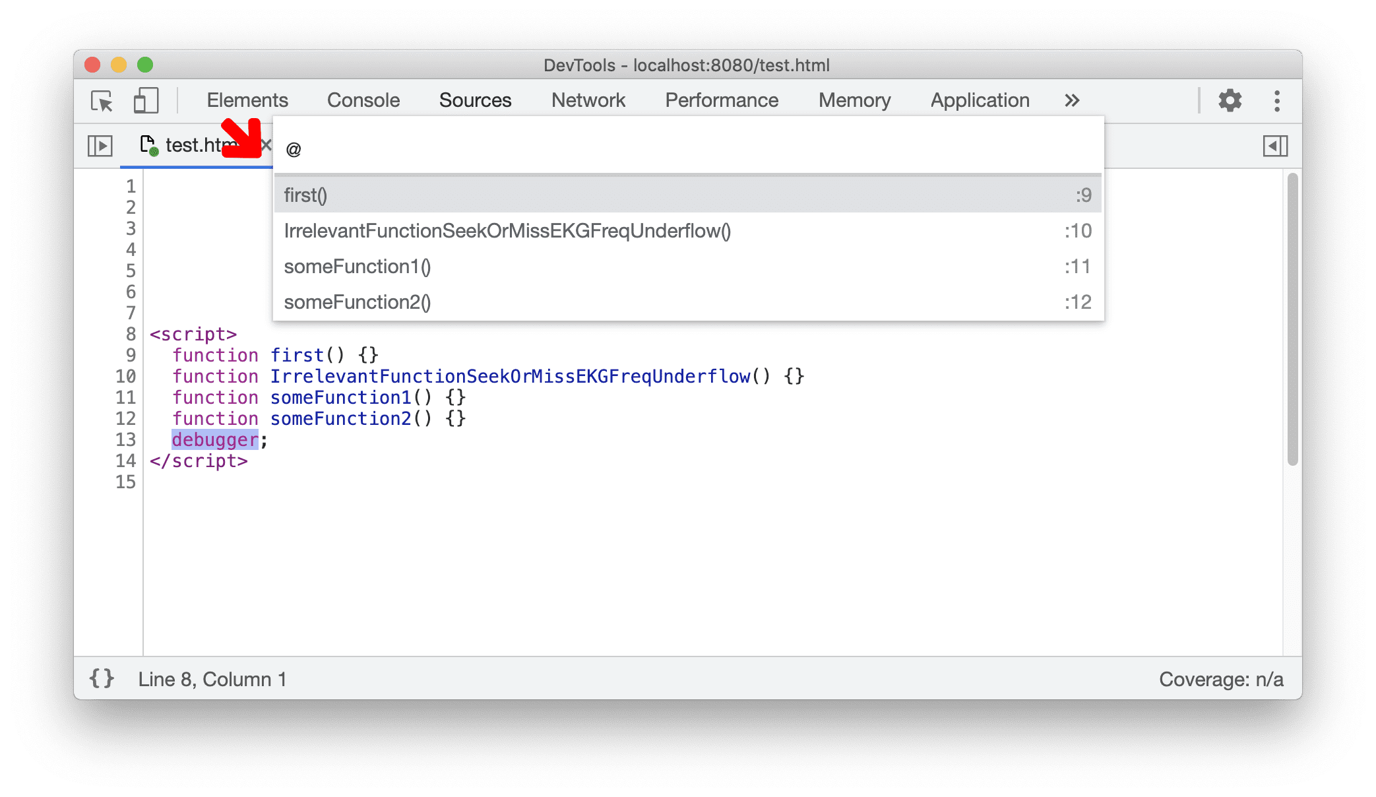Click the pretty-print braces icon bottom left
Viewport: 1376px width, 797px height.
[x=102, y=680]
